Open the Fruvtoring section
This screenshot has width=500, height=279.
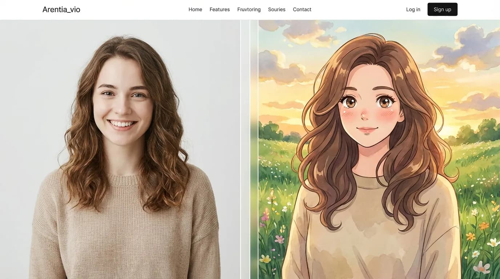point(249,9)
